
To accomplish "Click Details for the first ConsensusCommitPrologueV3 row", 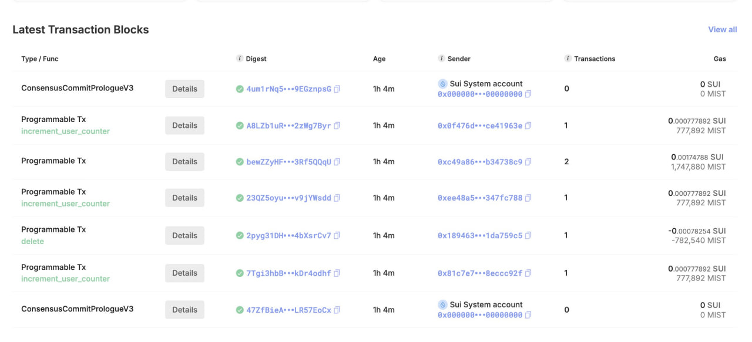I will [184, 89].
